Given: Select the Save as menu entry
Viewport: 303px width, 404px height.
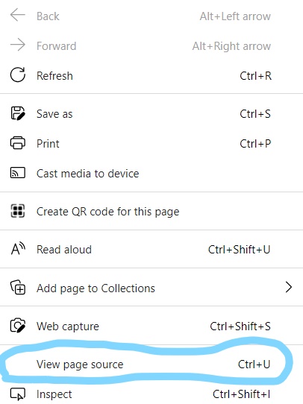Looking at the screenshot, I should pyautogui.click(x=151, y=113).
